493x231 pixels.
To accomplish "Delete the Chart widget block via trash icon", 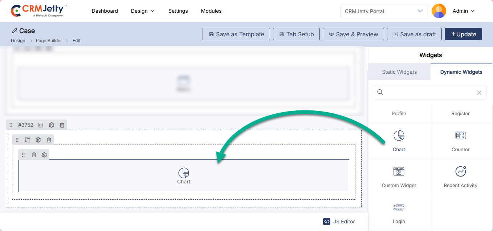I will [x=34, y=155].
